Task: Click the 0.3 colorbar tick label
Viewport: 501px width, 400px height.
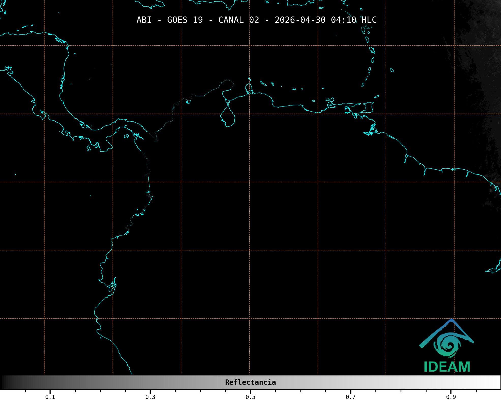Action: (x=150, y=397)
